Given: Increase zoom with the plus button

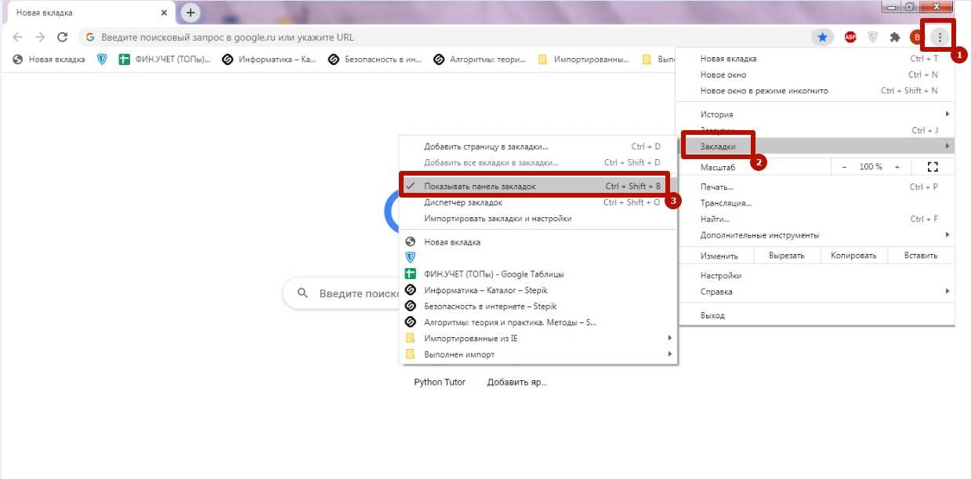Looking at the screenshot, I should click(897, 167).
